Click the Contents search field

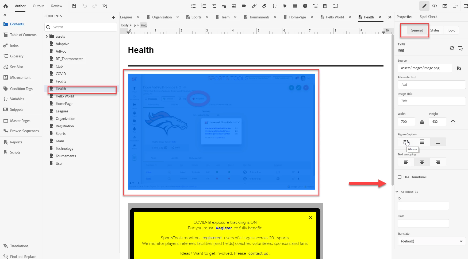[x=81, y=27]
